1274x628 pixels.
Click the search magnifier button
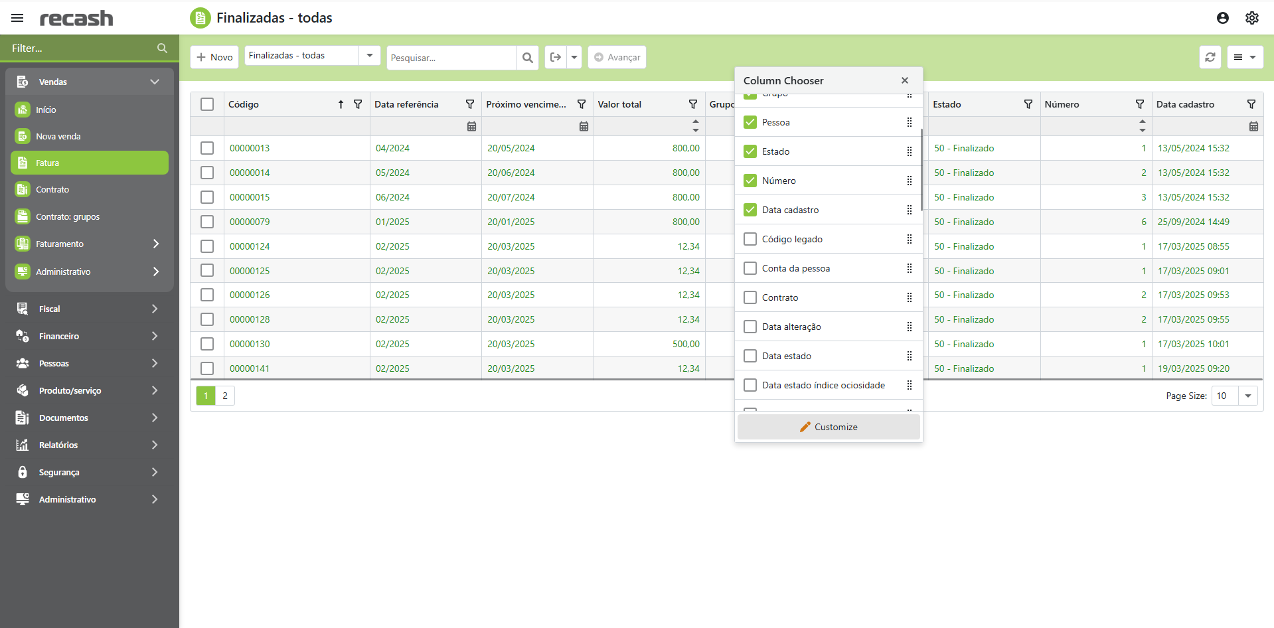click(x=527, y=58)
